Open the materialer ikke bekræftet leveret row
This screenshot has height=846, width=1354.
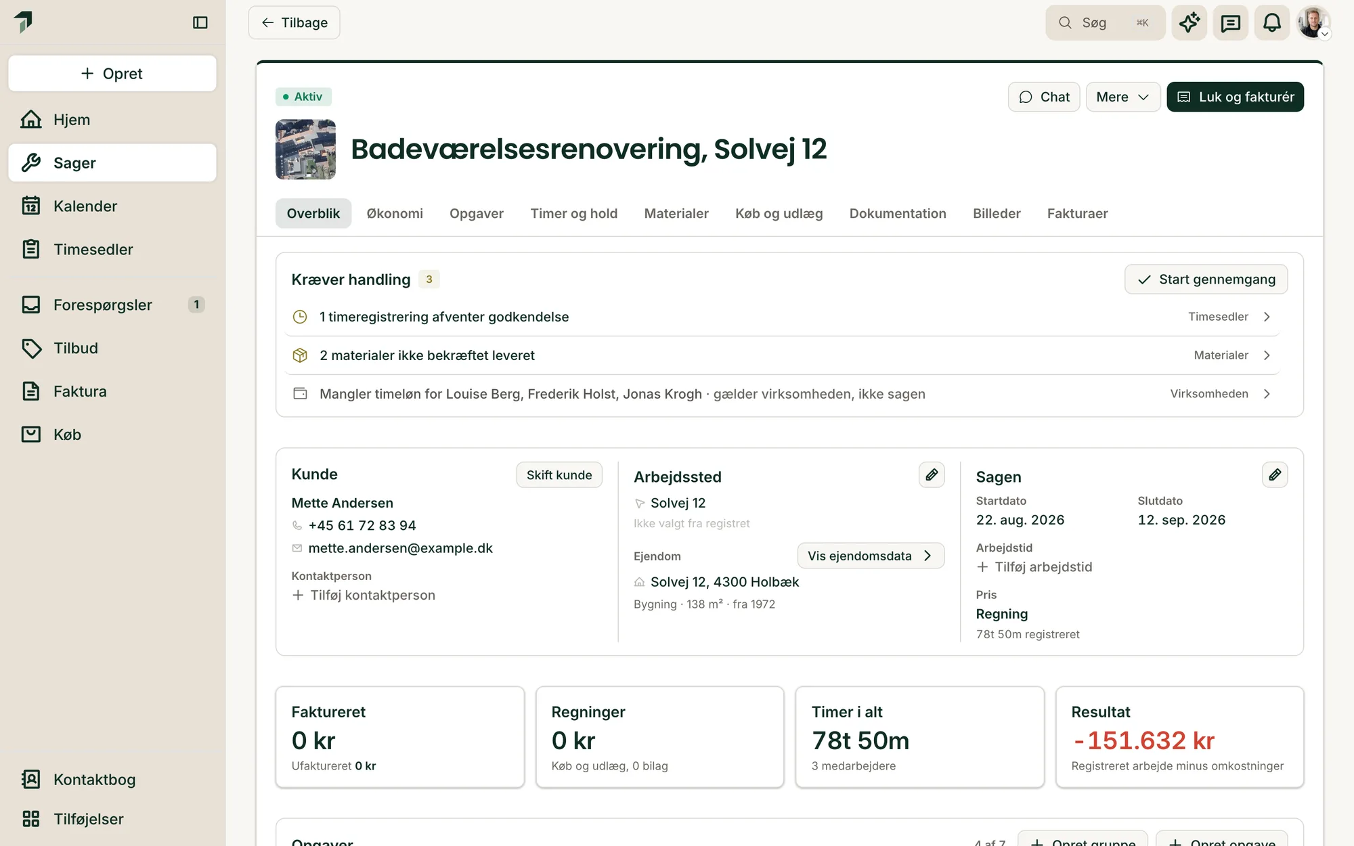pyautogui.click(x=782, y=355)
